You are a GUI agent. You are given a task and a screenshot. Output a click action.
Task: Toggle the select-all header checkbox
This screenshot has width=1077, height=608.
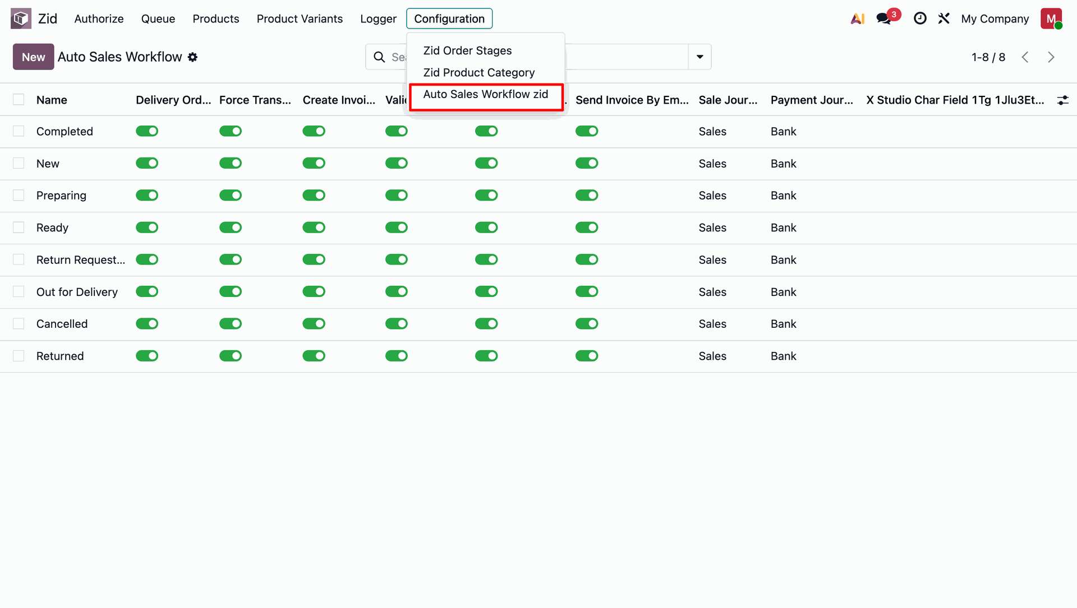19,100
